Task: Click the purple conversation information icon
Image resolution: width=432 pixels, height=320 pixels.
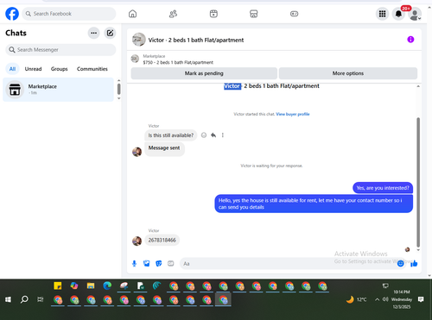Action: click(410, 40)
